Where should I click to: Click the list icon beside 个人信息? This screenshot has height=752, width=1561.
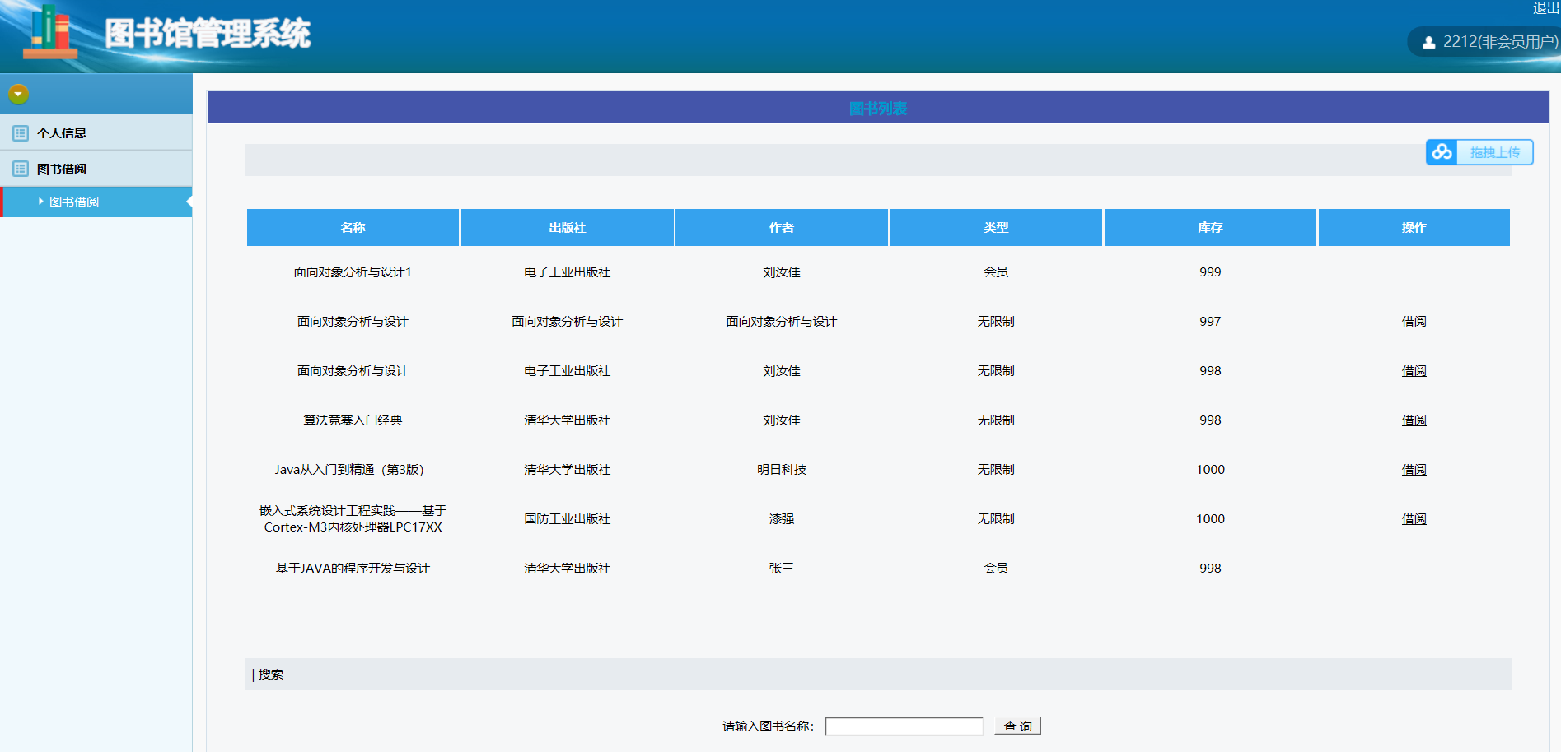tap(21, 133)
